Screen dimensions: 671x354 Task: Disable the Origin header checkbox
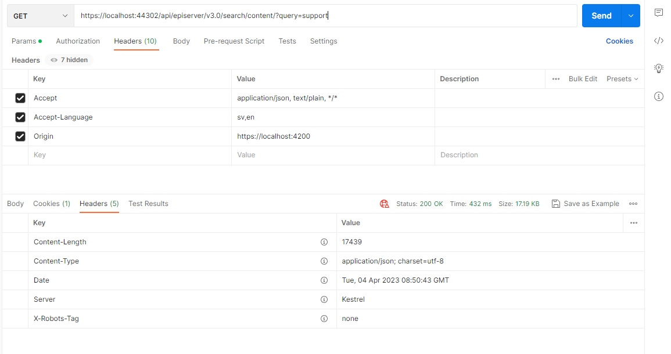tap(20, 136)
